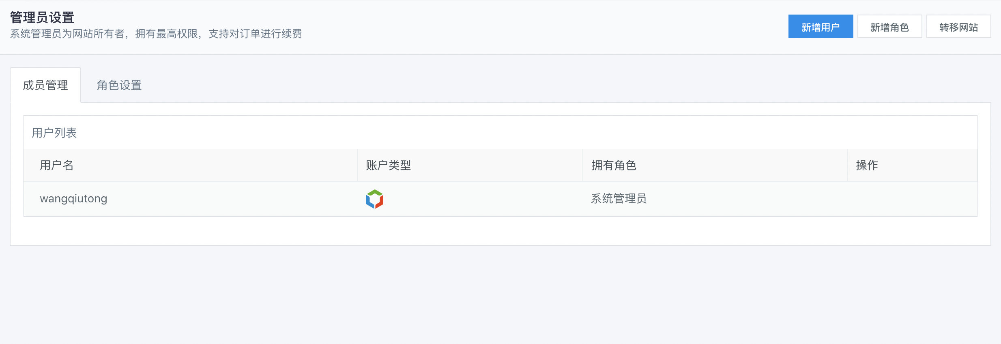The height and width of the screenshot is (344, 1001).
Task: Select the 成员管理 tab
Action: pyautogui.click(x=45, y=85)
